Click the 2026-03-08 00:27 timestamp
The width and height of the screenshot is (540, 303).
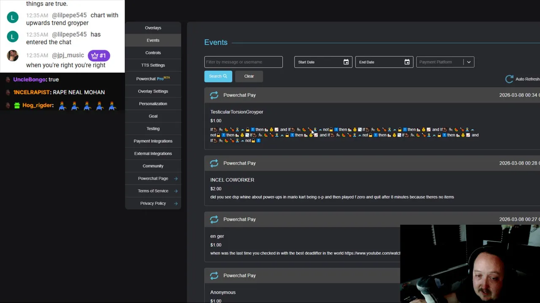(519, 219)
